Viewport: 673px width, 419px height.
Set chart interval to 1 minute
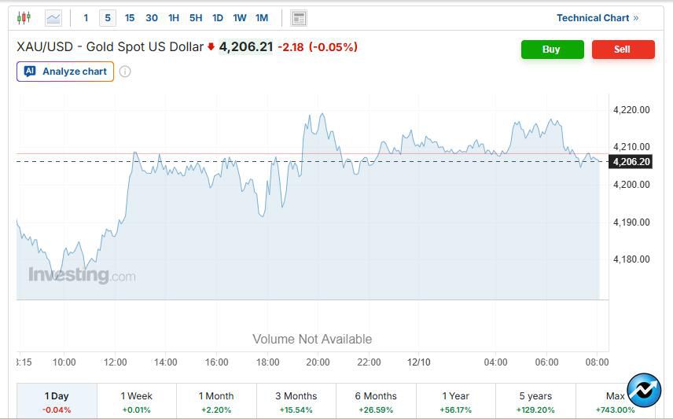tap(86, 17)
